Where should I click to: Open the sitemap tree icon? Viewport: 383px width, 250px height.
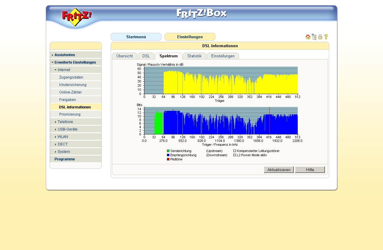click(x=314, y=37)
